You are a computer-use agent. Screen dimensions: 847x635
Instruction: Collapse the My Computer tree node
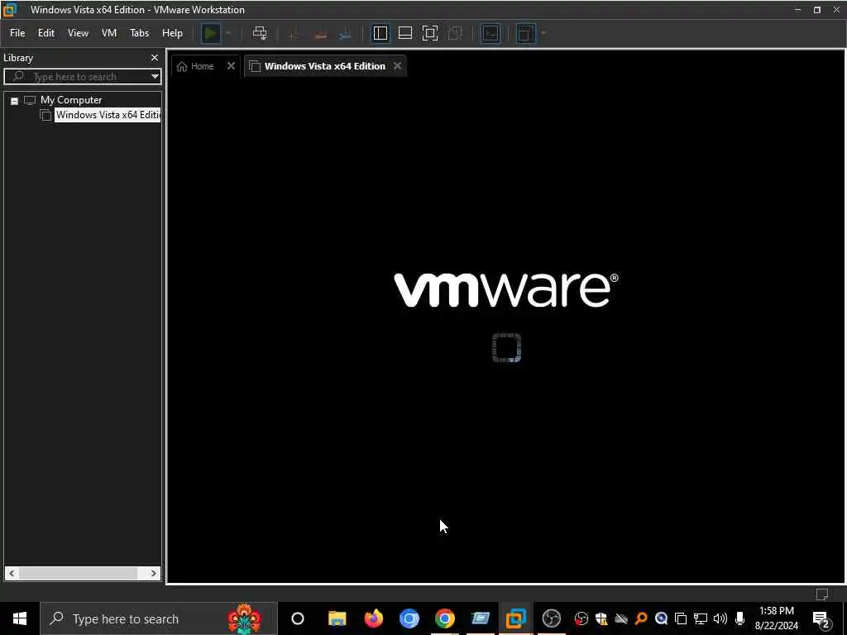[x=15, y=101]
